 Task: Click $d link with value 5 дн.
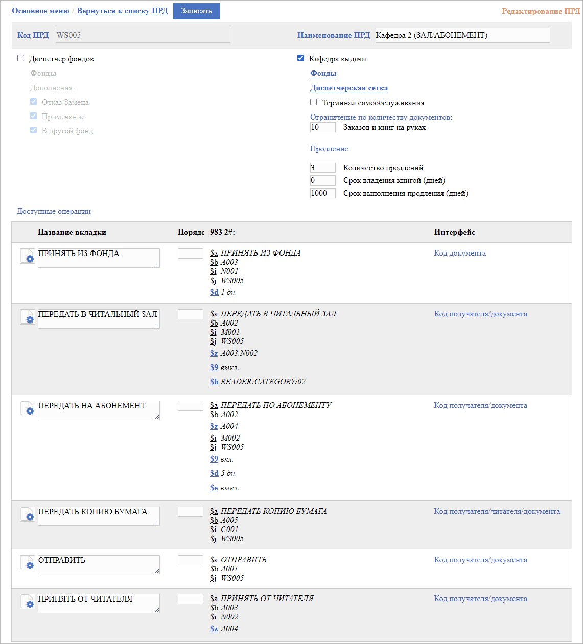[214, 473]
